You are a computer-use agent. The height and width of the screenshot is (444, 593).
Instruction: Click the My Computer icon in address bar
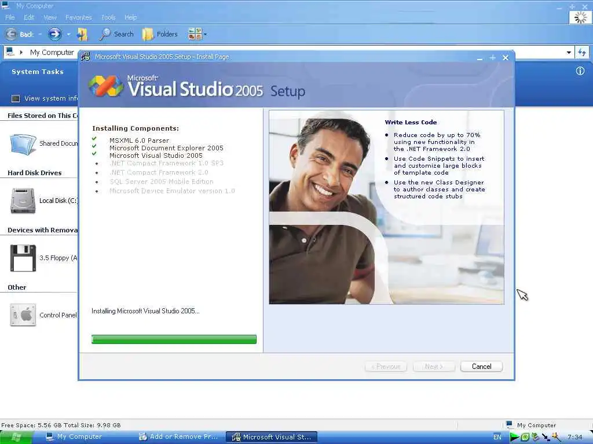[10, 51]
